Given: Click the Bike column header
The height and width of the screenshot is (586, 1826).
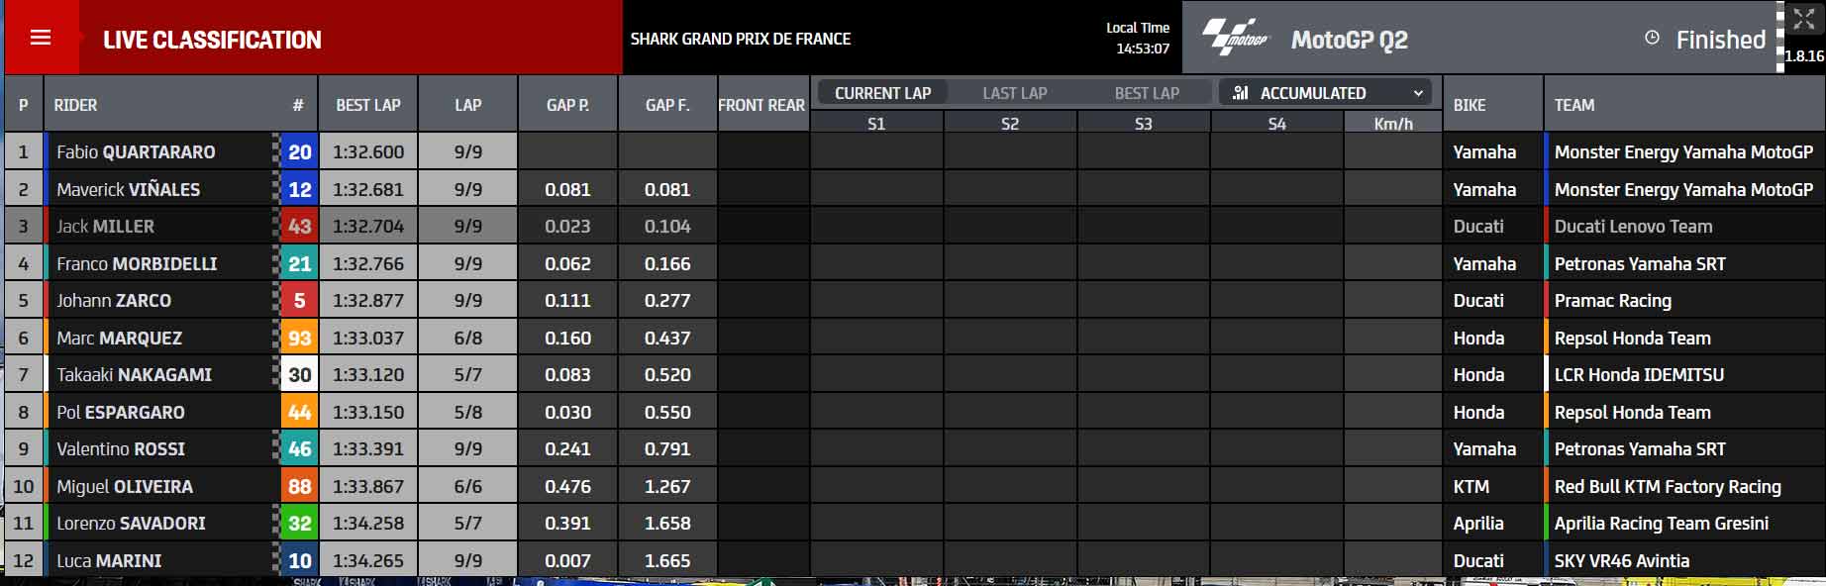Looking at the screenshot, I should [1492, 104].
